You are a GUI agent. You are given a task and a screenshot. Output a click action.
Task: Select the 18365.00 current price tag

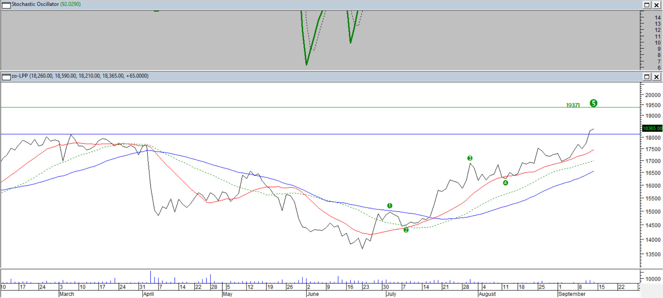[x=652, y=128]
